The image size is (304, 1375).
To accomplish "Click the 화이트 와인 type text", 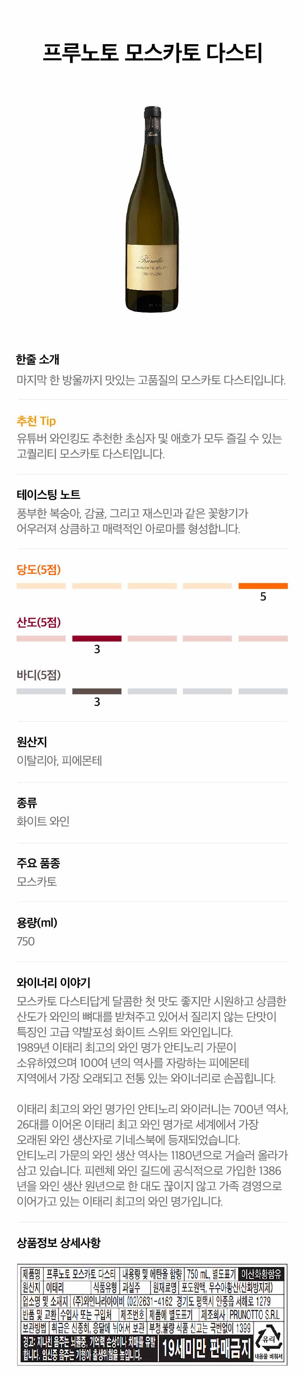I will [43, 821].
